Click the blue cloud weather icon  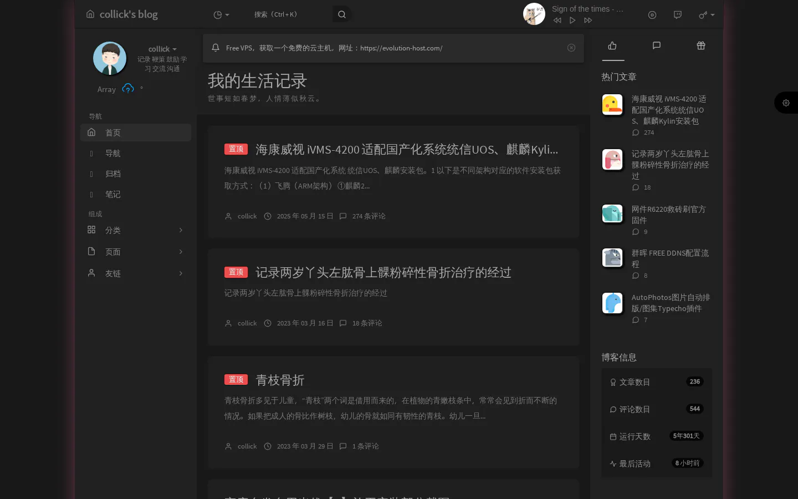click(128, 88)
